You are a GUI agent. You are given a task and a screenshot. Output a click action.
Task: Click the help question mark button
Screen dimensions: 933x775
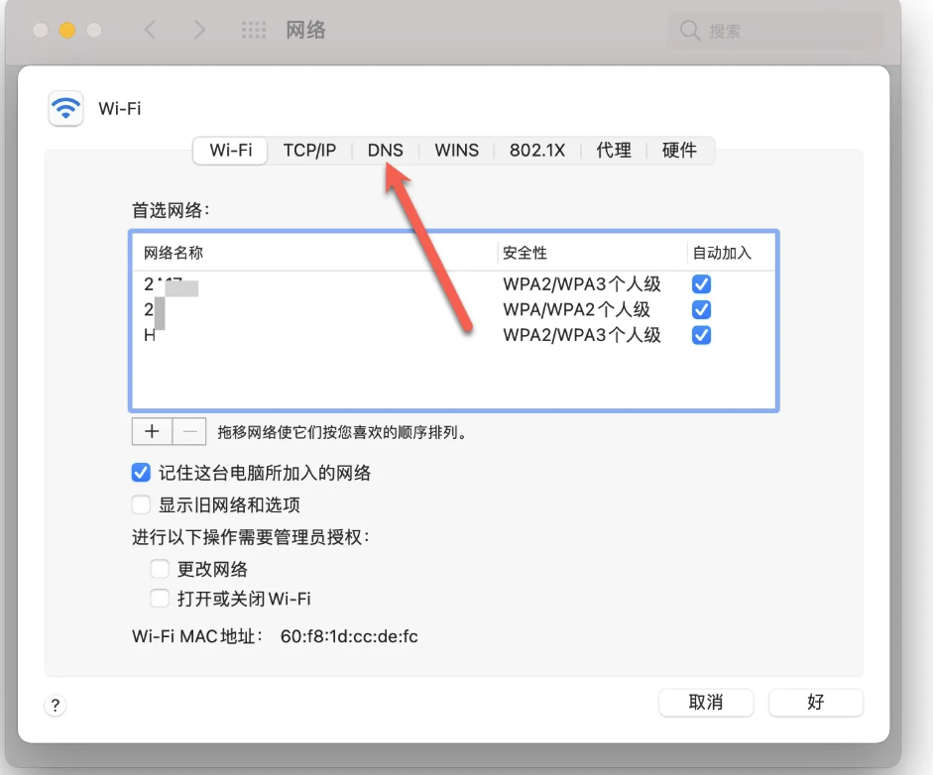(56, 706)
